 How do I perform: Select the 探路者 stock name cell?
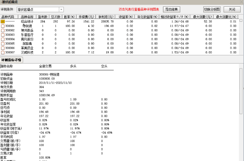pyautogui.click(x=27, y=43)
